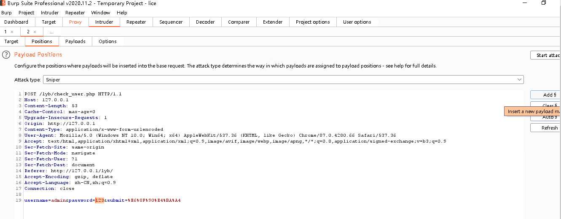Select the Positions sub-tab

42,41
